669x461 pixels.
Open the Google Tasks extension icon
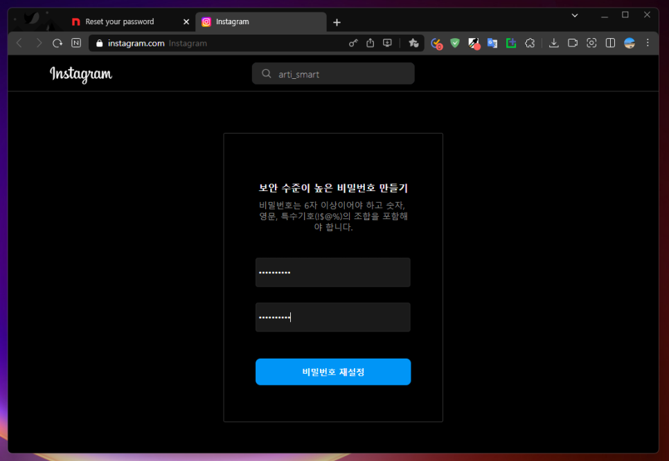pos(436,44)
